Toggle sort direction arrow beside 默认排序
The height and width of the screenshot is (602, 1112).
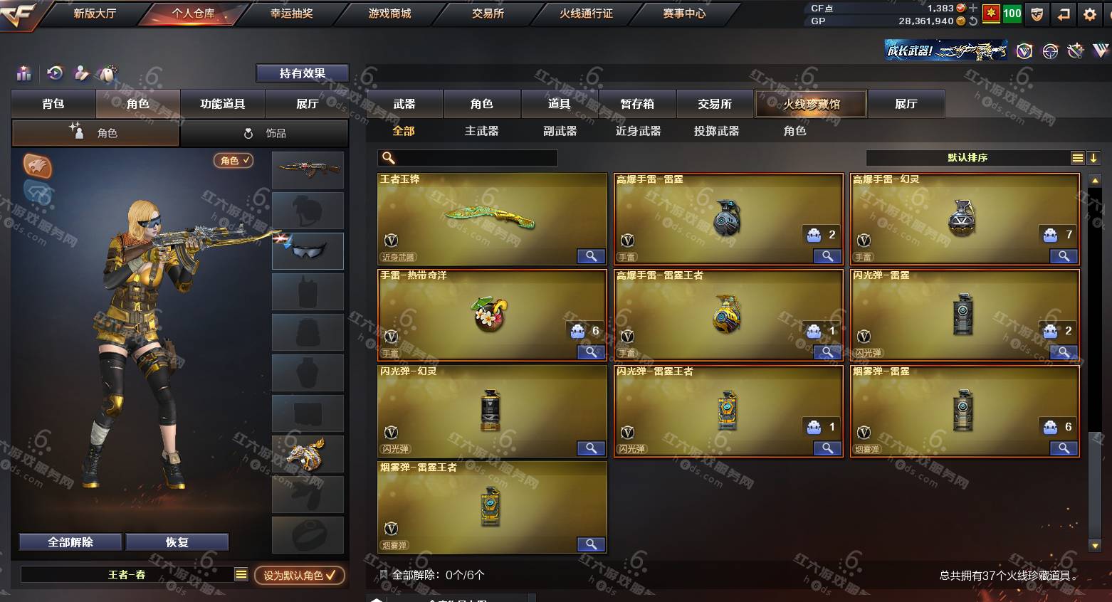[1093, 158]
